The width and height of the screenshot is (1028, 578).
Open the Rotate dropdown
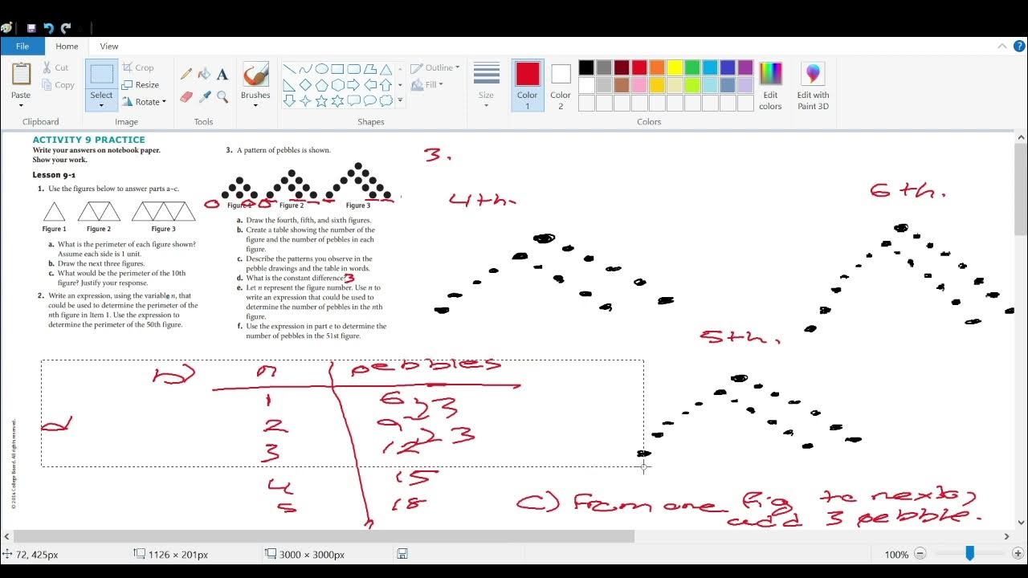[145, 102]
